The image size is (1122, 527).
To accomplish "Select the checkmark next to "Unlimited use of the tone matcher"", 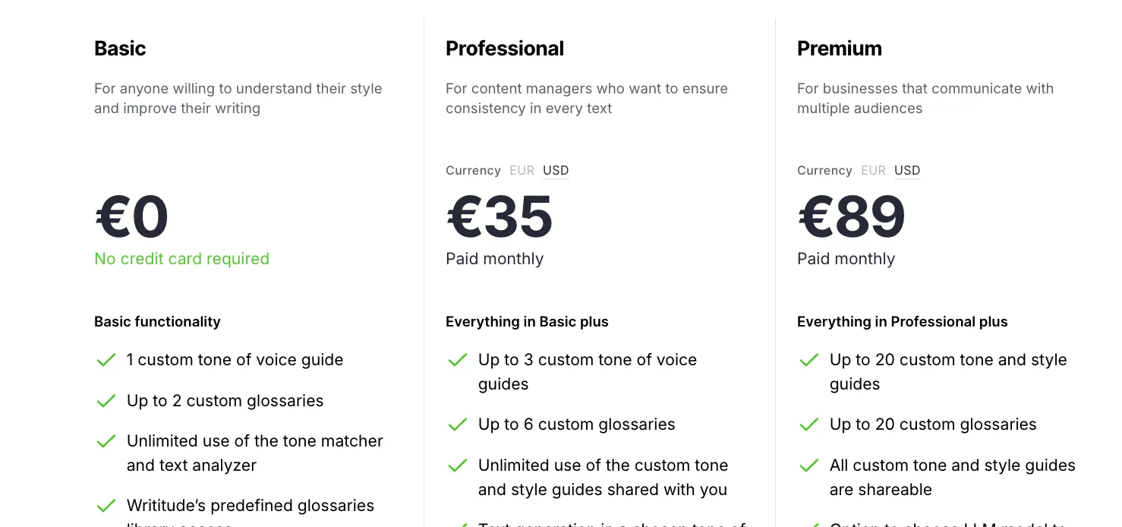I will coord(106,441).
